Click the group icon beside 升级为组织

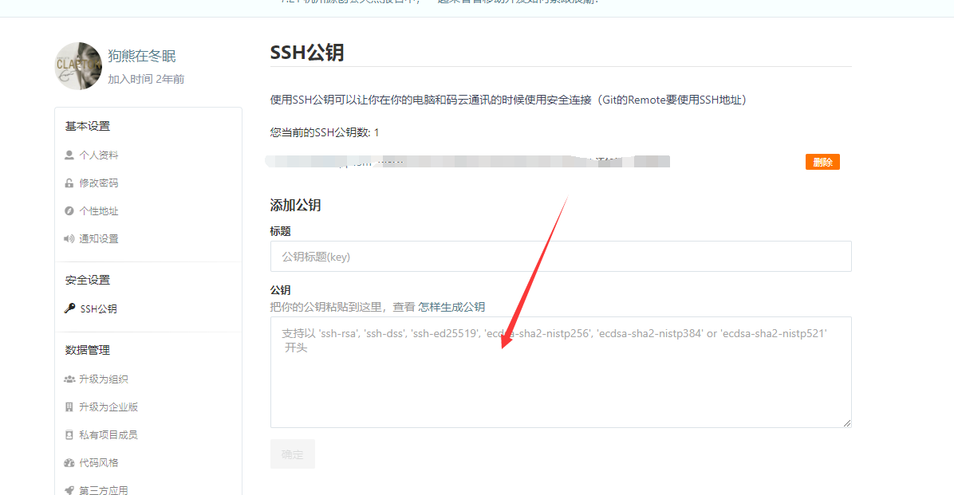[x=69, y=379]
